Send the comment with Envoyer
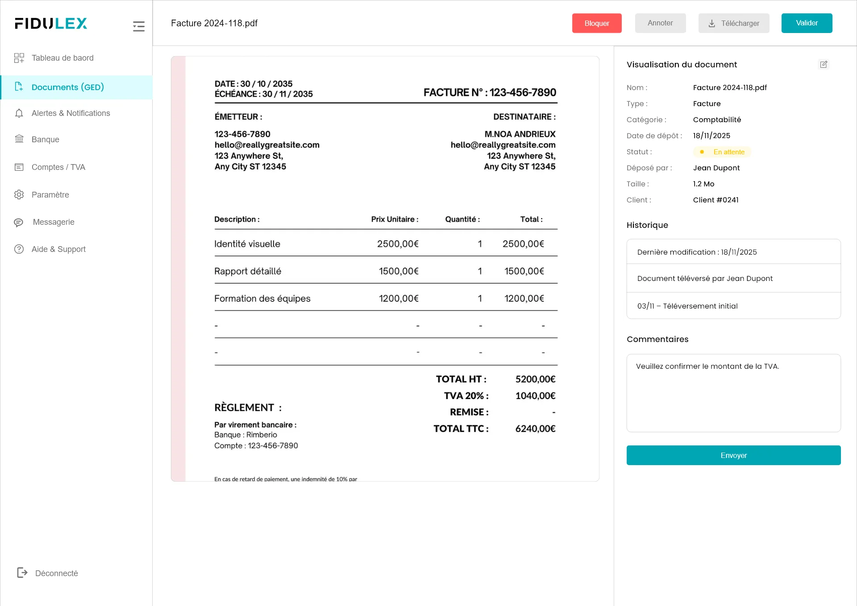The image size is (857, 606). tap(733, 455)
